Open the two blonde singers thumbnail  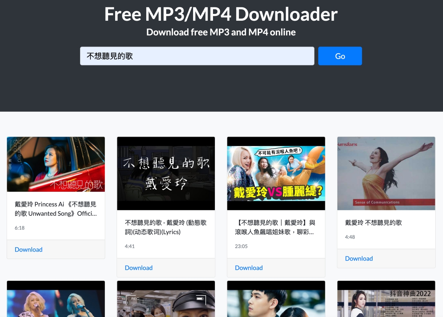click(x=56, y=299)
